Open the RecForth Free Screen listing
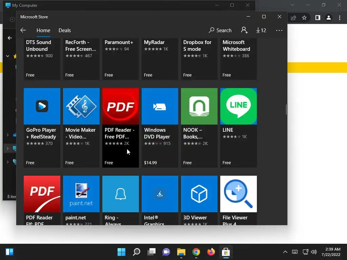347x260 pixels. (81, 59)
